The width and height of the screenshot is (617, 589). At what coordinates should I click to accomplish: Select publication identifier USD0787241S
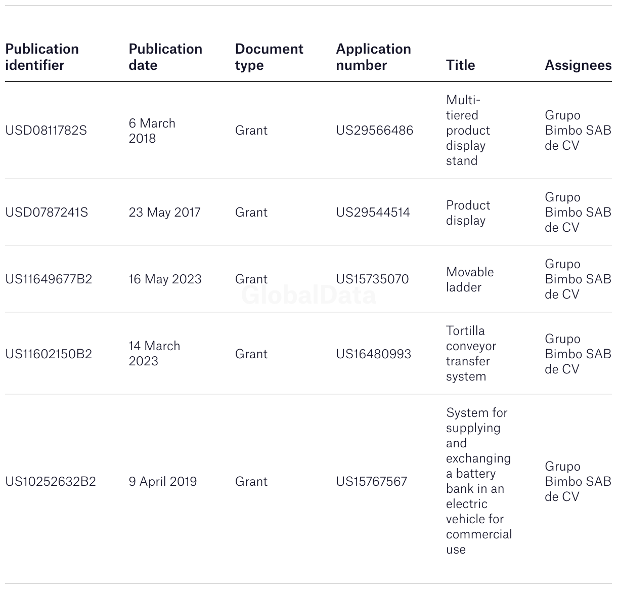[47, 212]
